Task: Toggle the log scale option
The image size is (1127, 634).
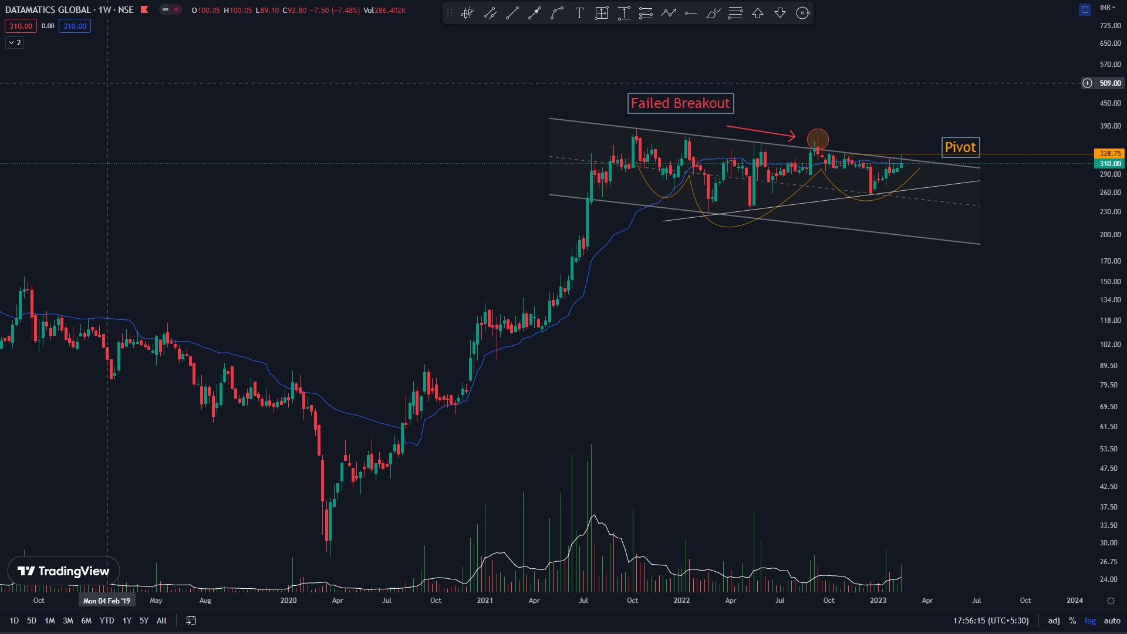Action: [x=1090, y=620]
